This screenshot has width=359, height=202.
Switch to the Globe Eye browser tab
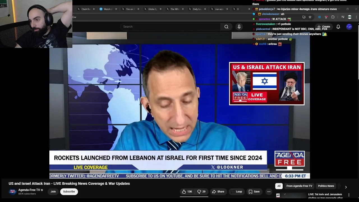coord(153,9)
